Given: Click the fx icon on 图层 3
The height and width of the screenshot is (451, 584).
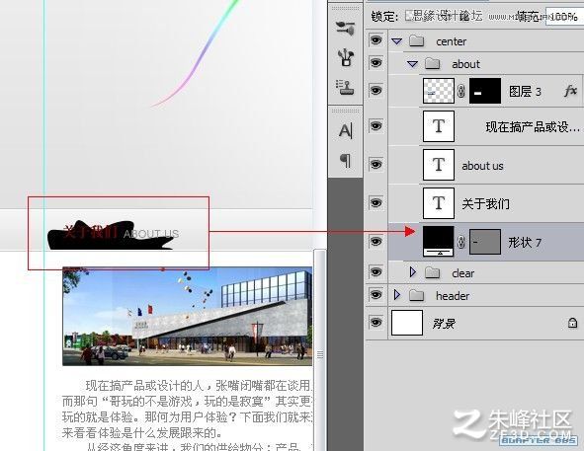Looking at the screenshot, I should [570, 91].
